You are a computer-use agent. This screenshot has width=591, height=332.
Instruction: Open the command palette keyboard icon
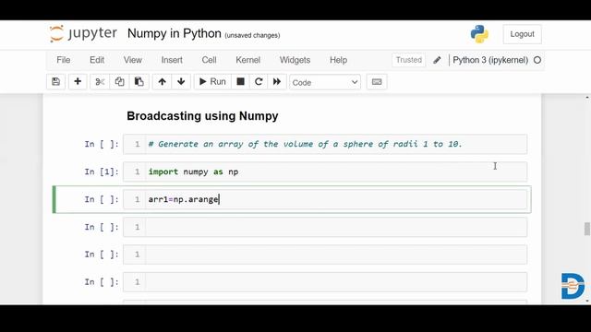pos(377,82)
